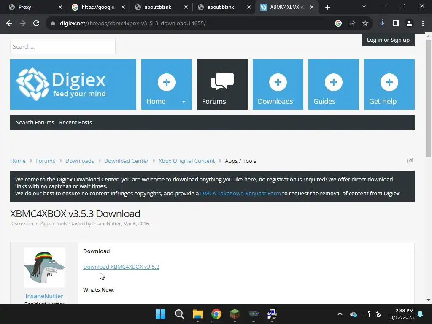Click the browser forward arrow
Viewport: 432px width, 324px height.
click(23, 24)
